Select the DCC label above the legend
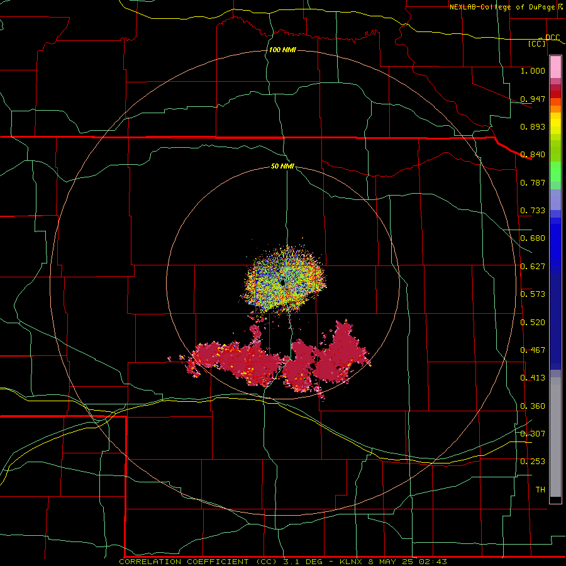 point(552,37)
